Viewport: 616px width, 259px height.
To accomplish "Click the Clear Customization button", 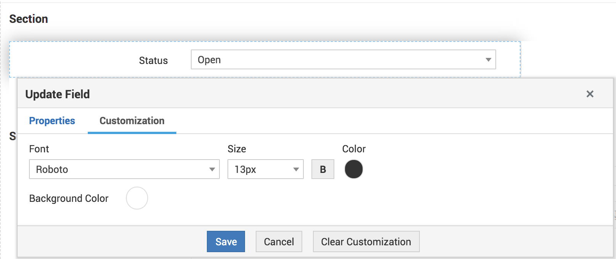I will (x=366, y=241).
